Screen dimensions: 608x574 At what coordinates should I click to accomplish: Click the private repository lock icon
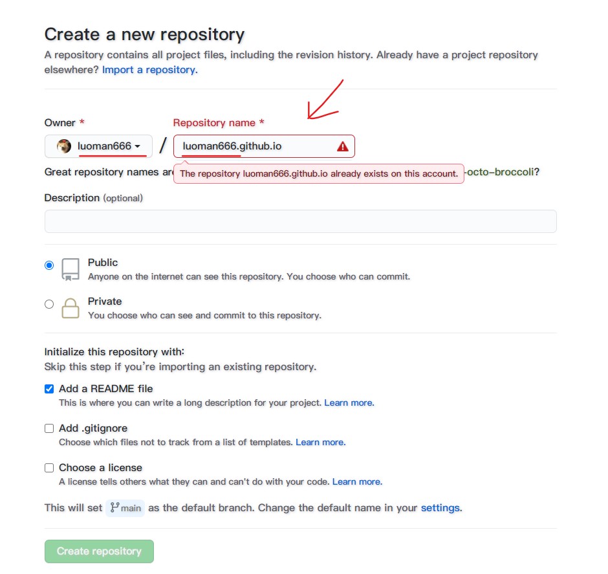(71, 308)
